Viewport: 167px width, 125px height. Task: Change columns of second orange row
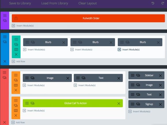tap(16, 111)
